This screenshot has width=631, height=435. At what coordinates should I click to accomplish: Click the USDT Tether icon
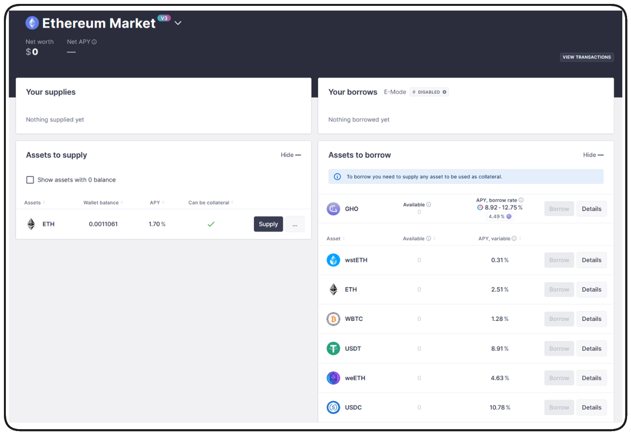click(x=333, y=349)
